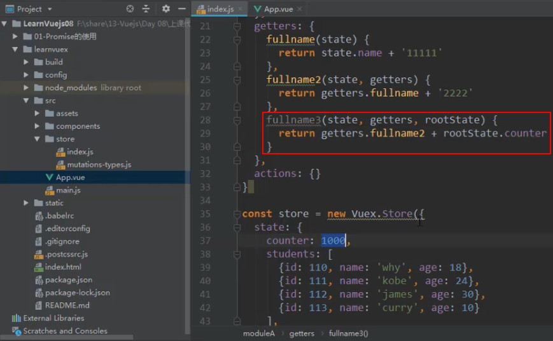Expand the config folder
The height and width of the screenshot is (341, 553).
pyautogui.click(x=25, y=75)
